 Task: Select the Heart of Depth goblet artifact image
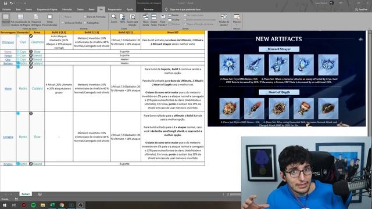point(303,109)
